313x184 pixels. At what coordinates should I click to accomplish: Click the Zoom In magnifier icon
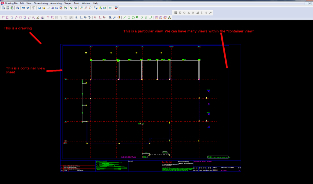[82, 8]
